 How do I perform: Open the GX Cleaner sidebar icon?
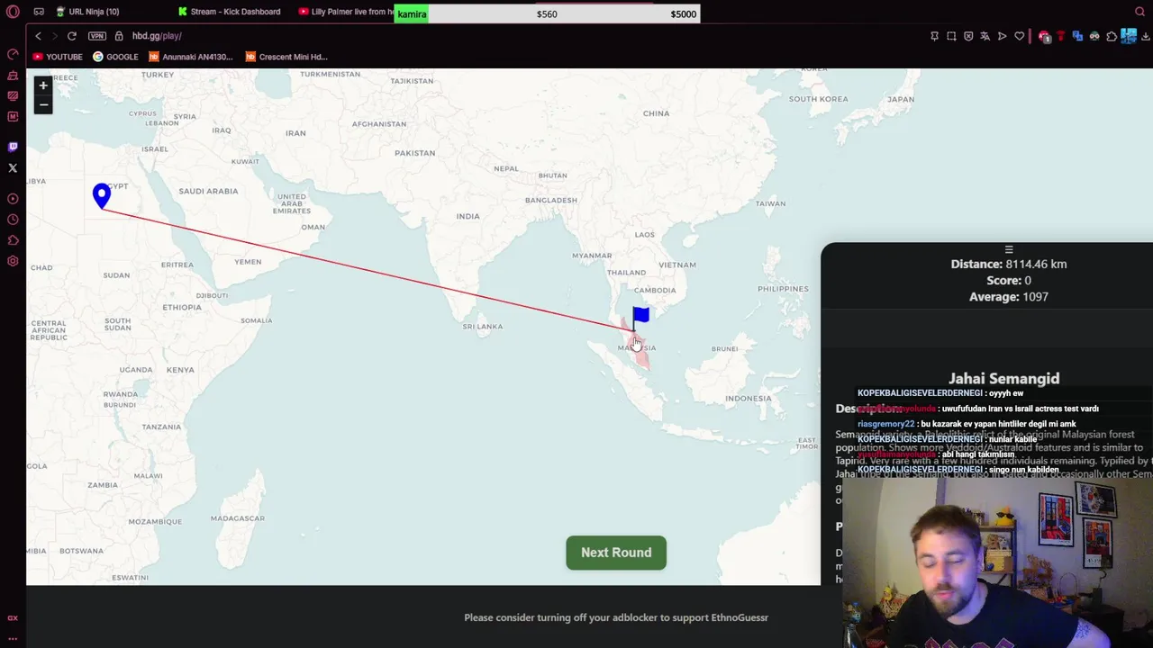pyautogui.click(x=13, y=76)
